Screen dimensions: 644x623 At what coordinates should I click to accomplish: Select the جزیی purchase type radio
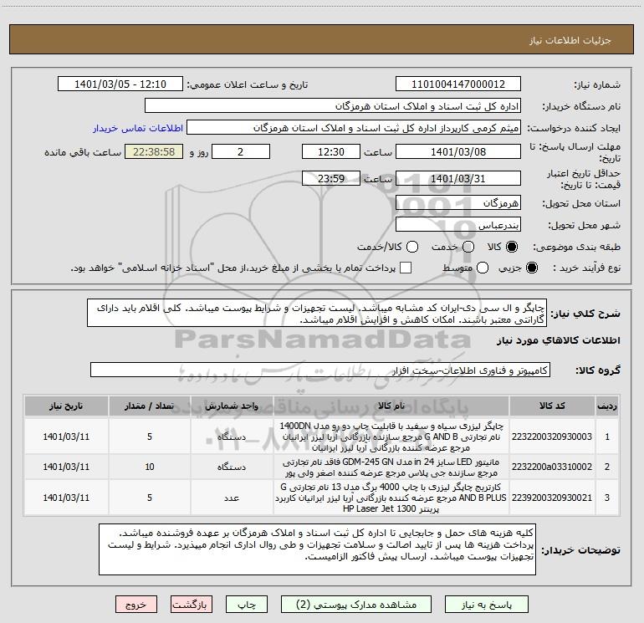(x=531, y=268)
